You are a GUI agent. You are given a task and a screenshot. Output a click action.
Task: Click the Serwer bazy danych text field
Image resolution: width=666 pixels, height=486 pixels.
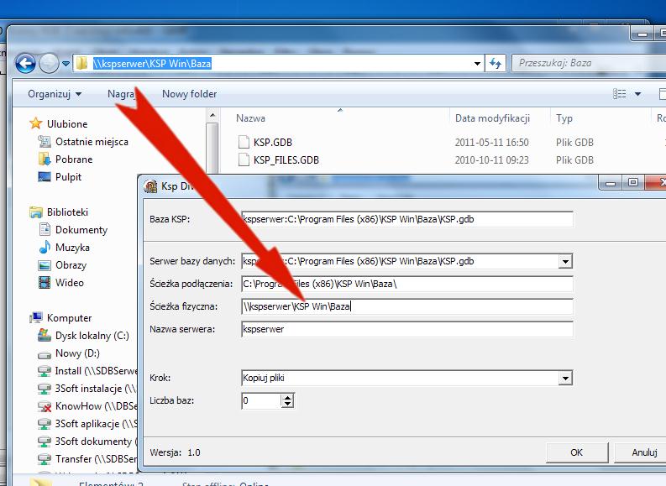[400, 261]
